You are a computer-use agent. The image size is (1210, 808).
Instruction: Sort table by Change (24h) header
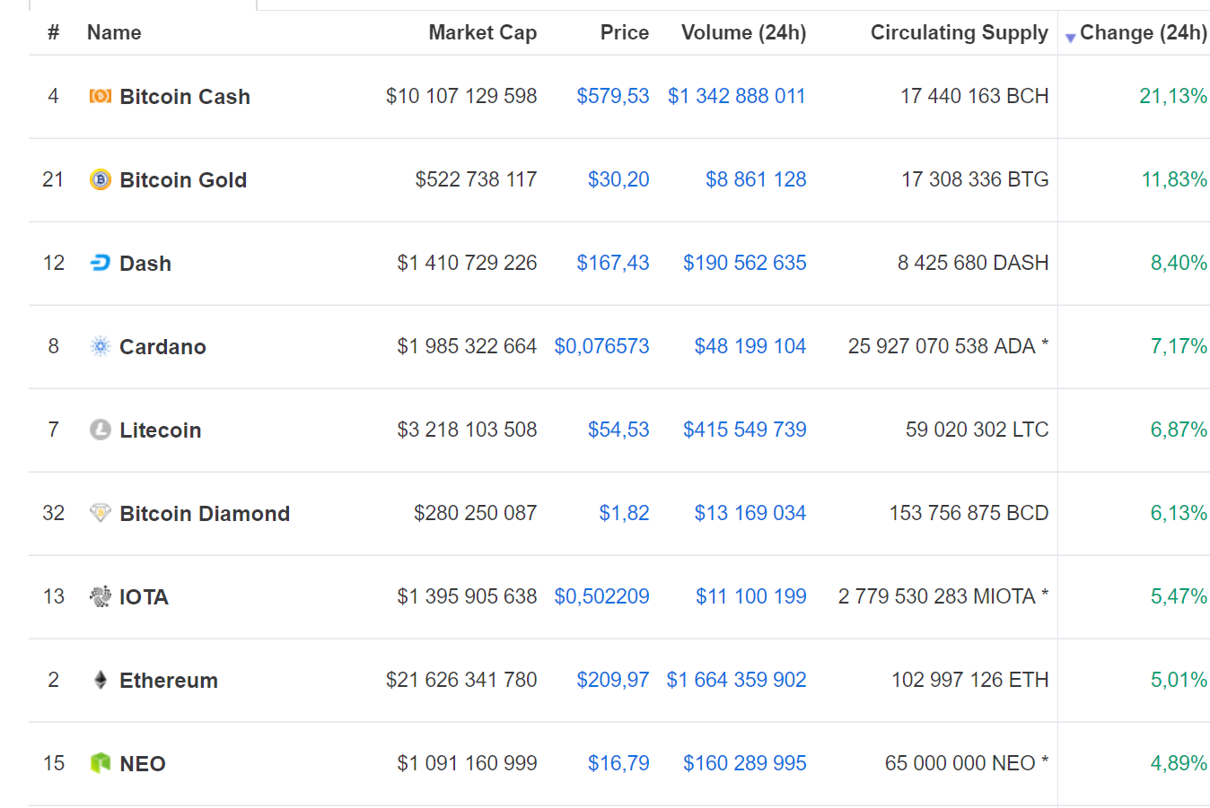pyautogui.click(x=1144, y=32)
